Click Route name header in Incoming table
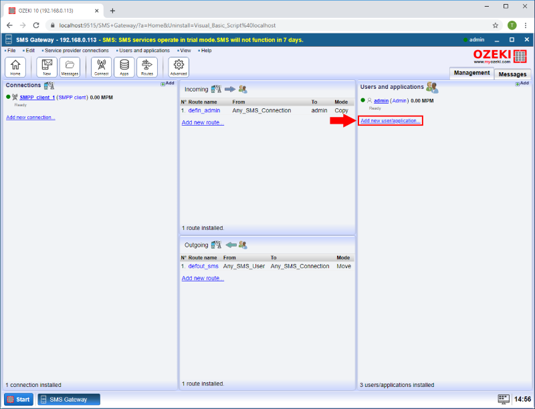Viewport: 535px width, 409px height. pyautogui.click(x=203, y=102)
